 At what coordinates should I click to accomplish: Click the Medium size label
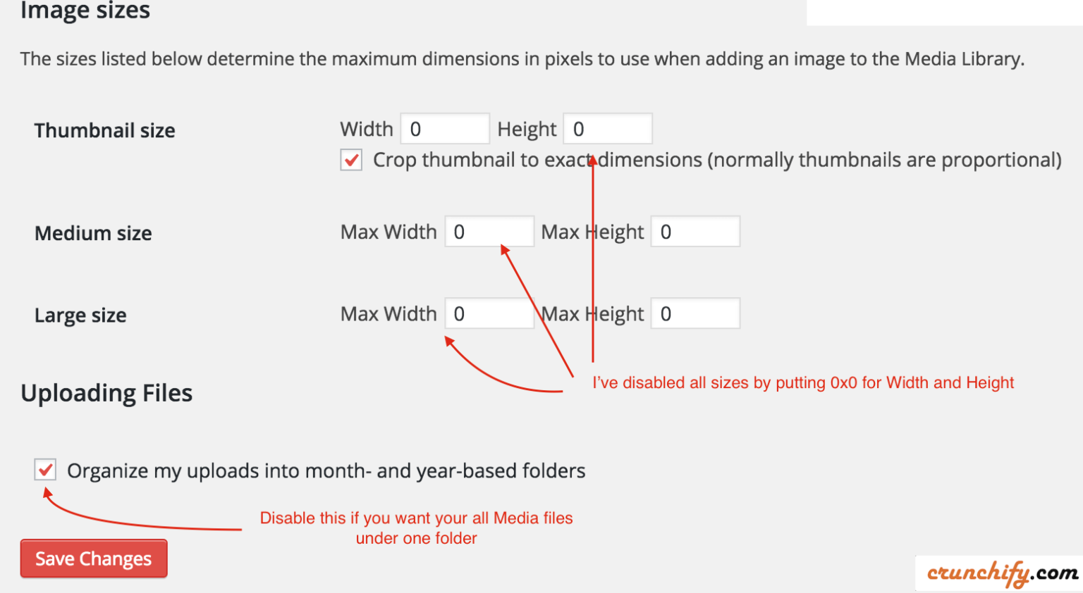click(92, 233)
